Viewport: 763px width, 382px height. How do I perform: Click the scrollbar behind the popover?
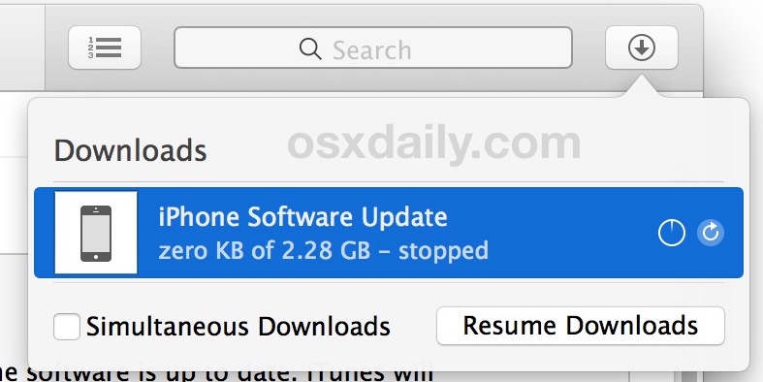(691, 376)
